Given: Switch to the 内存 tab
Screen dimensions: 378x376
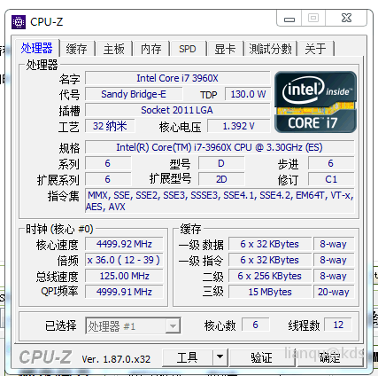Looking at the screenshot, I should click(x=151, y=49).
